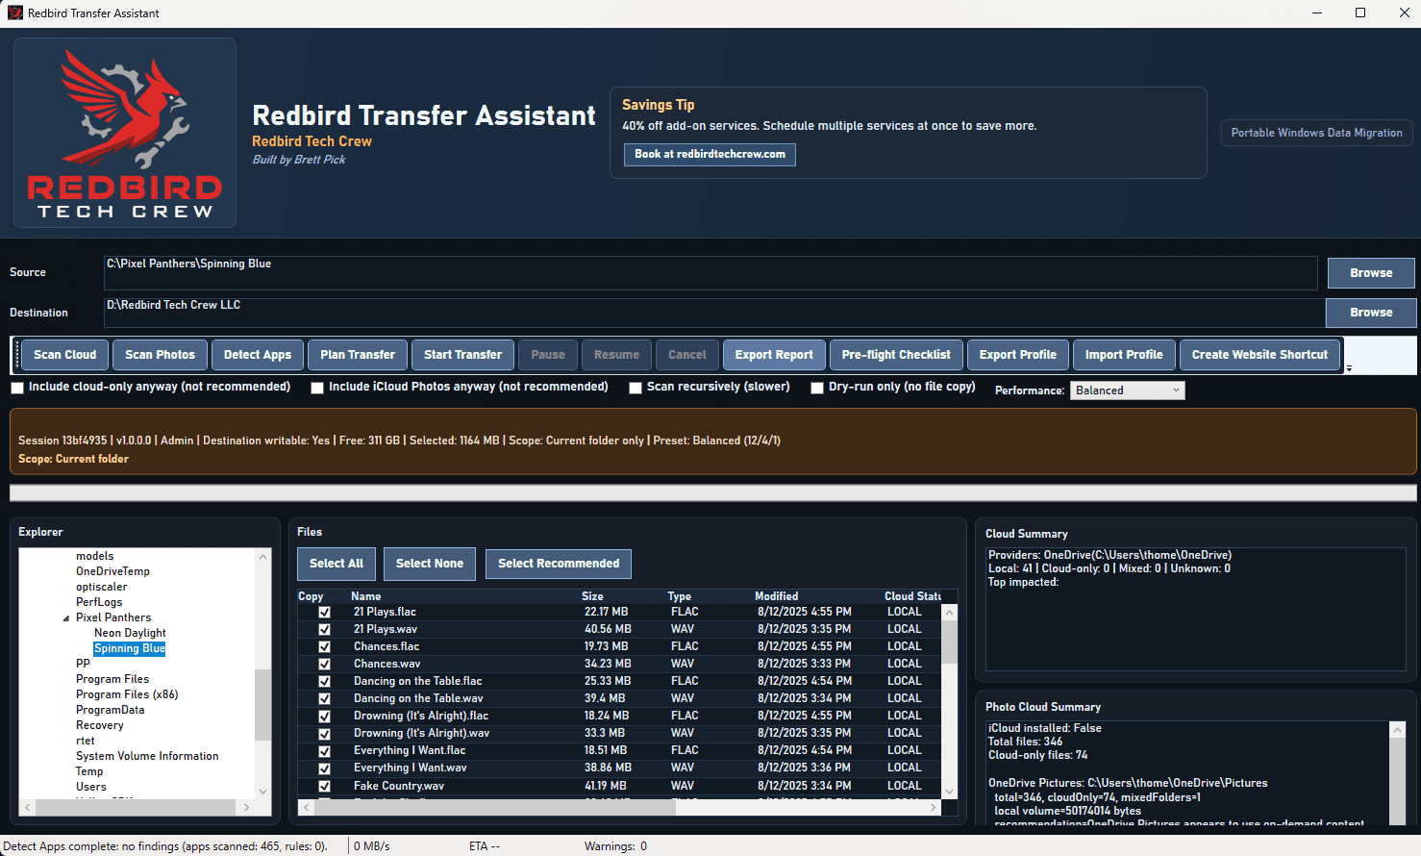The width and height of the screenshot is (1421, 856).
Task: Launch Detect Apps from the toolbar
Action: [257, 354]
